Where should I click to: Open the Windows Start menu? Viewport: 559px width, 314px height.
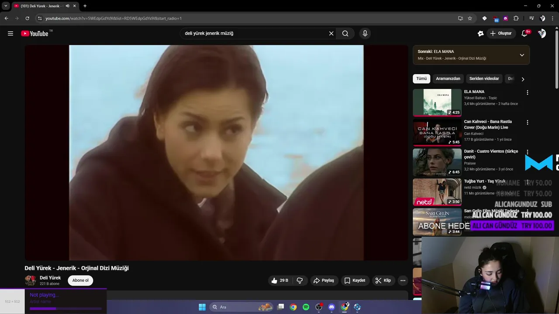point(202,307)
